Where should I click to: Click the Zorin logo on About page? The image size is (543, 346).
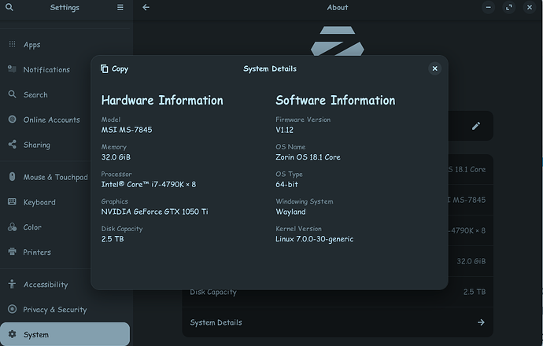tap(338, 41)
